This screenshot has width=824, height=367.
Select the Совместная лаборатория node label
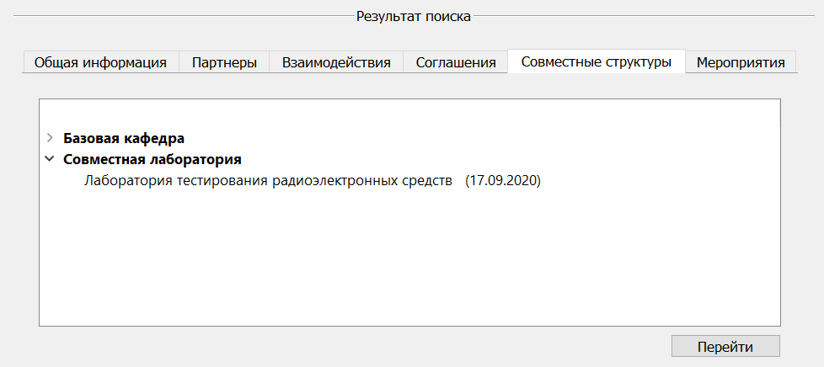pyautogui.click(x=152, y=159)
